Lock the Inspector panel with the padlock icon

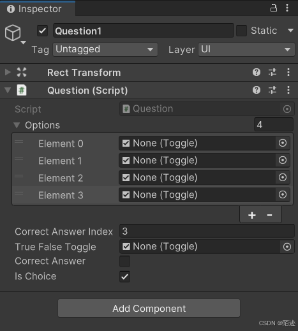pos(274,8)
